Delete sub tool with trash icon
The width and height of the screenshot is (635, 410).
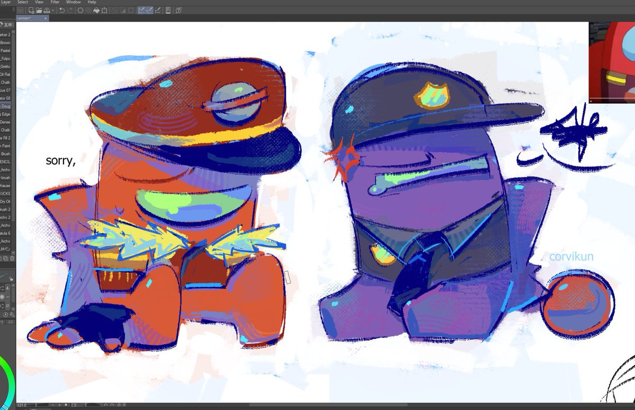12,258
